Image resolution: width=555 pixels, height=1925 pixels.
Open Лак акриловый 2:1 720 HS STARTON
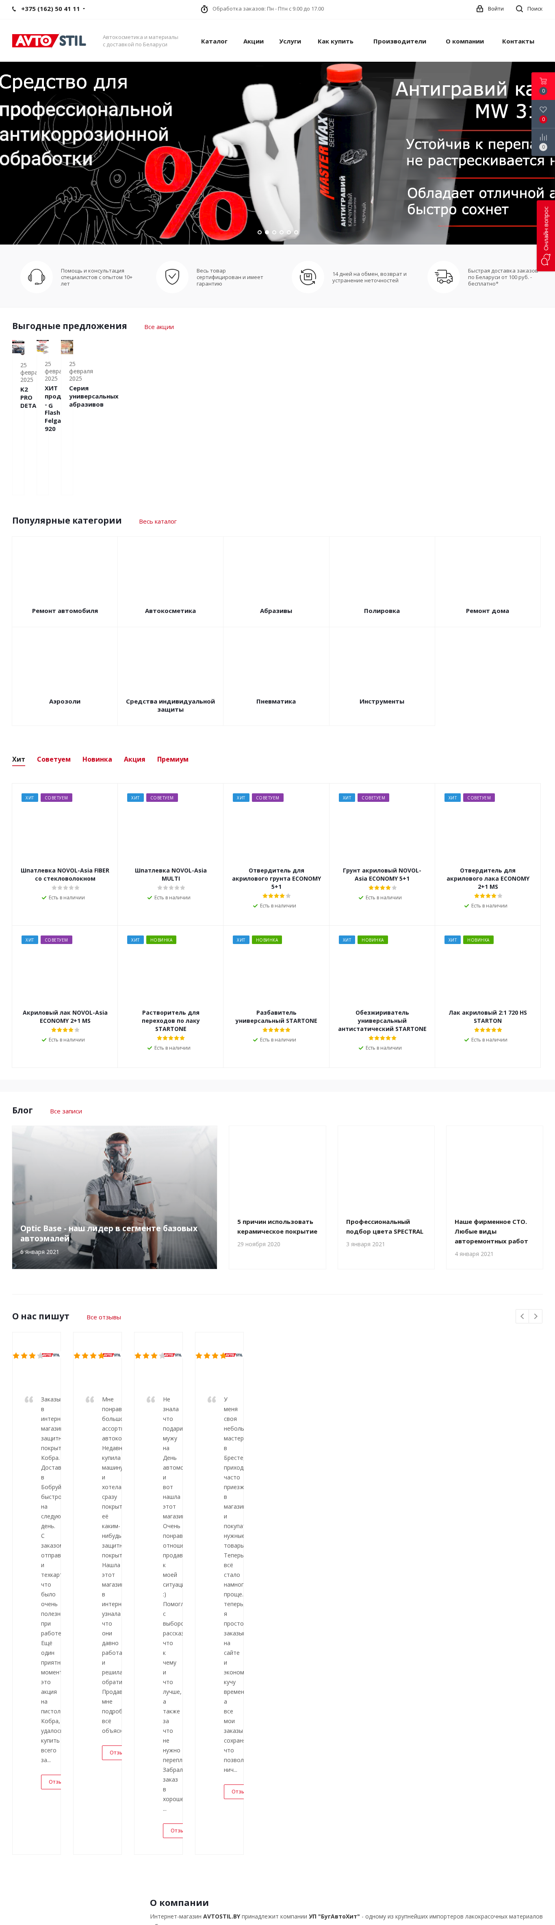tap(488, 1016)
